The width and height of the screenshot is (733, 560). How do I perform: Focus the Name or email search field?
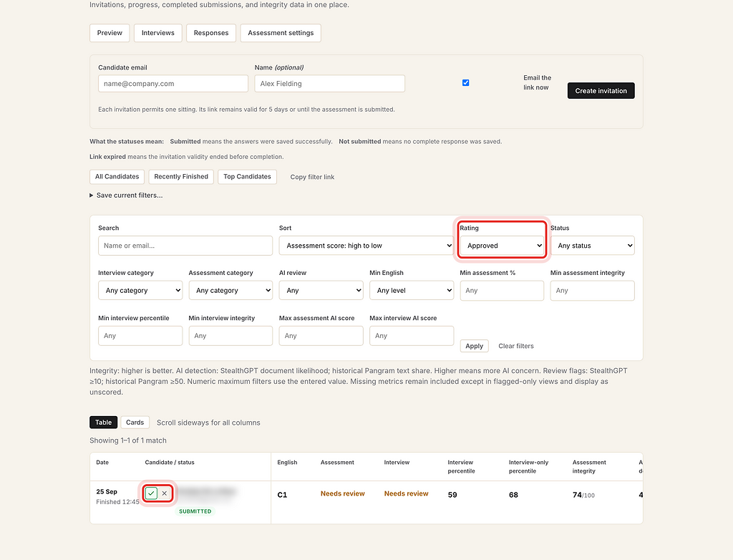[x=185, y=246]
